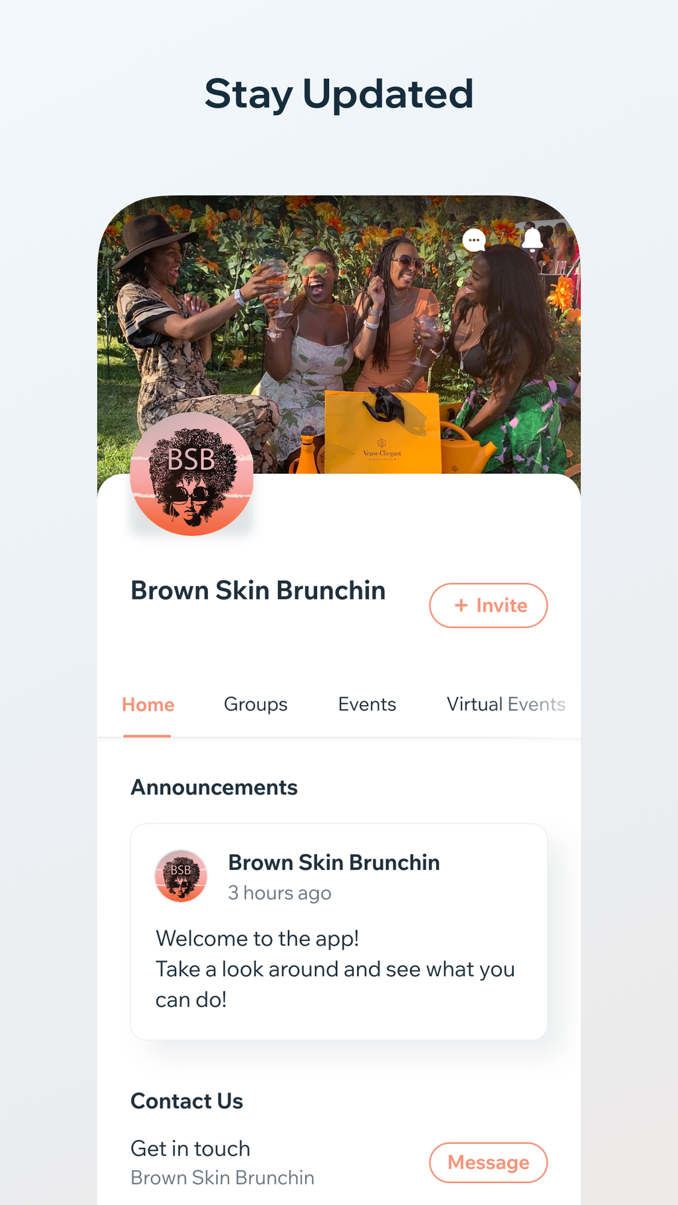Tap the small BSB avatar in announcement
Screen dimensions: 678x1205
click(181, 876)
